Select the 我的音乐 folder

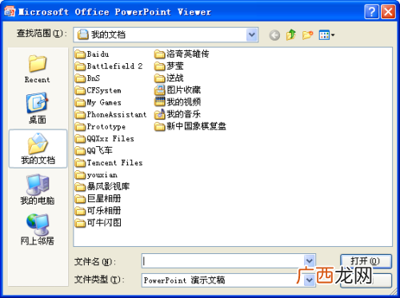click(178, 114)
